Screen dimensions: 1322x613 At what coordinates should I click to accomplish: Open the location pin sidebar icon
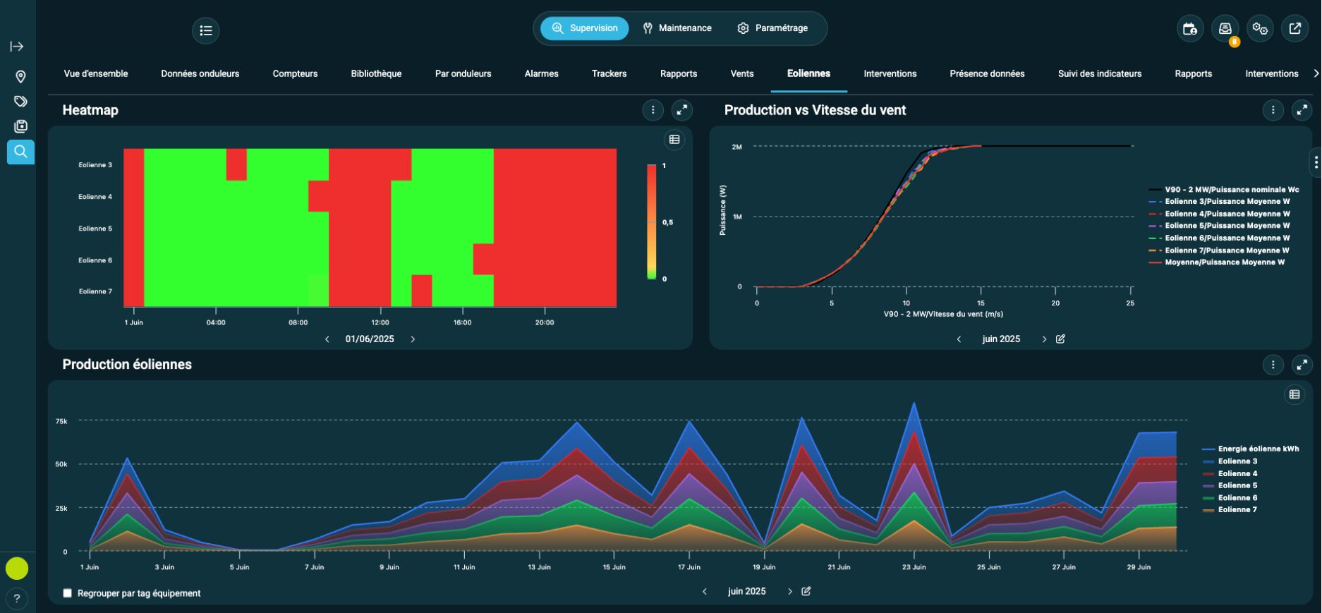click(x=20, y=76)
